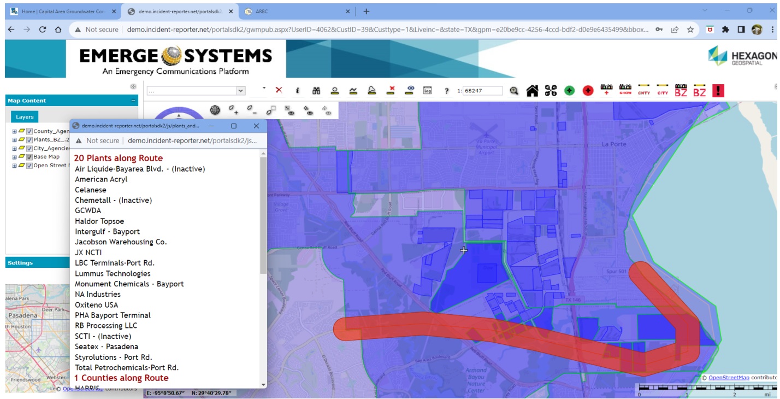Click 'Celanese' in the plants list

click(91, 190)
